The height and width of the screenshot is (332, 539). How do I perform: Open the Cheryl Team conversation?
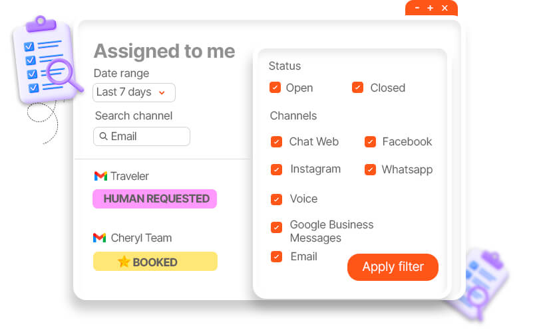(140, 238)
